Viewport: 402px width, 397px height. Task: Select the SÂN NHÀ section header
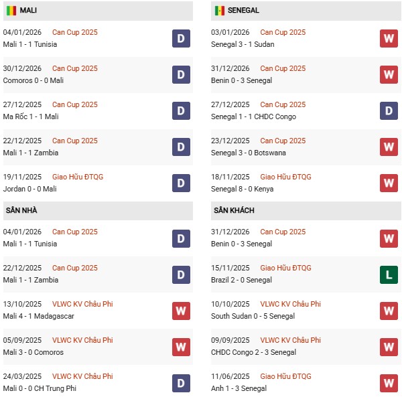[22, 210]
